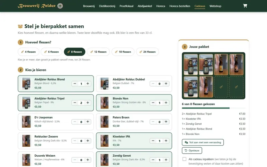Tick the Als cadeau inpakken checkbox
Viewport: 267px width, 167px height.
coord(184,159)
